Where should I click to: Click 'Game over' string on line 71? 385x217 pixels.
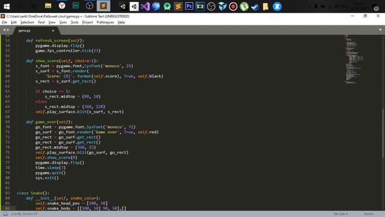click(106, 132)
